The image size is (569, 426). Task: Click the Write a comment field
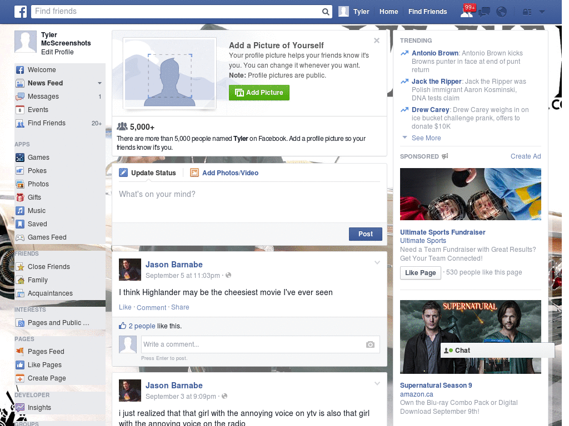260,344
